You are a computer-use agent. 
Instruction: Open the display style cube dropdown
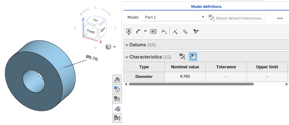pos(111,47)
